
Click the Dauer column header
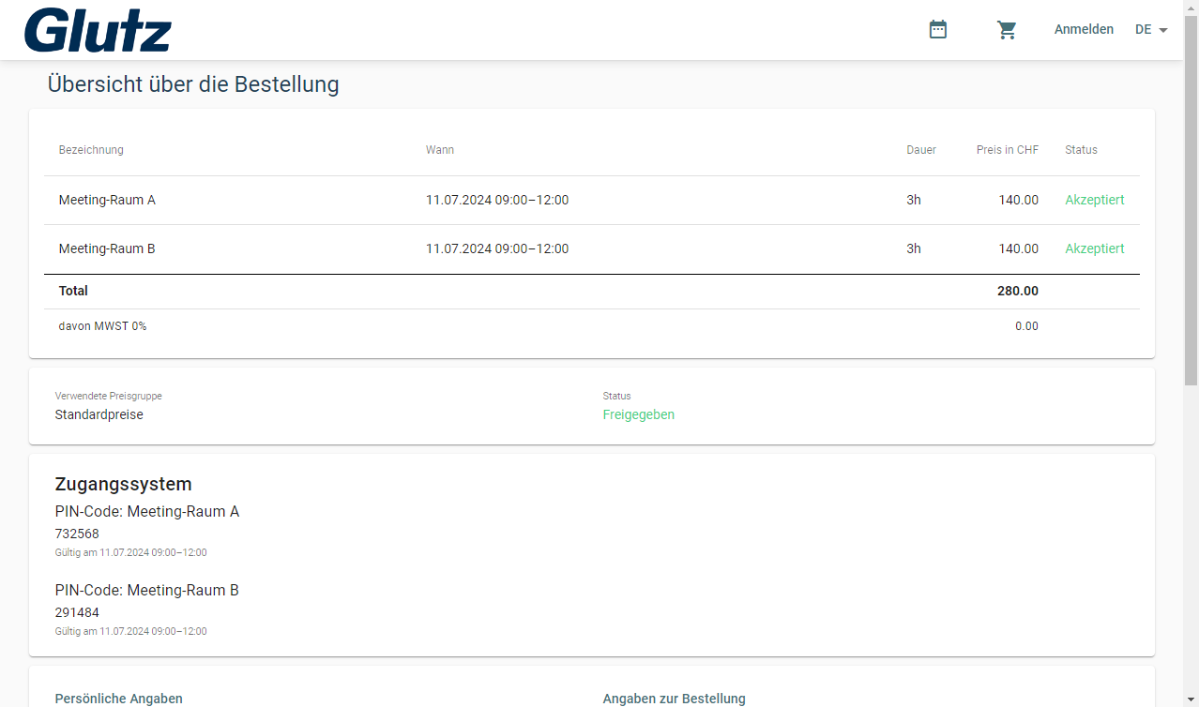tap(920, 150)
